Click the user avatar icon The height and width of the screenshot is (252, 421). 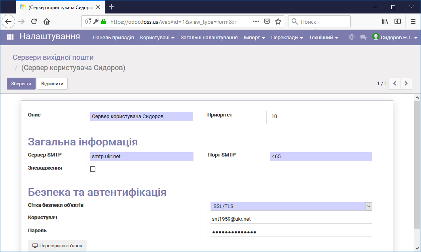coord(375,36)
